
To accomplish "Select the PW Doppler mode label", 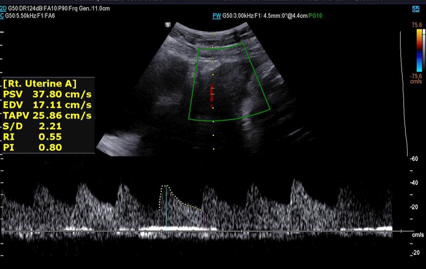I will coord(216,16).
